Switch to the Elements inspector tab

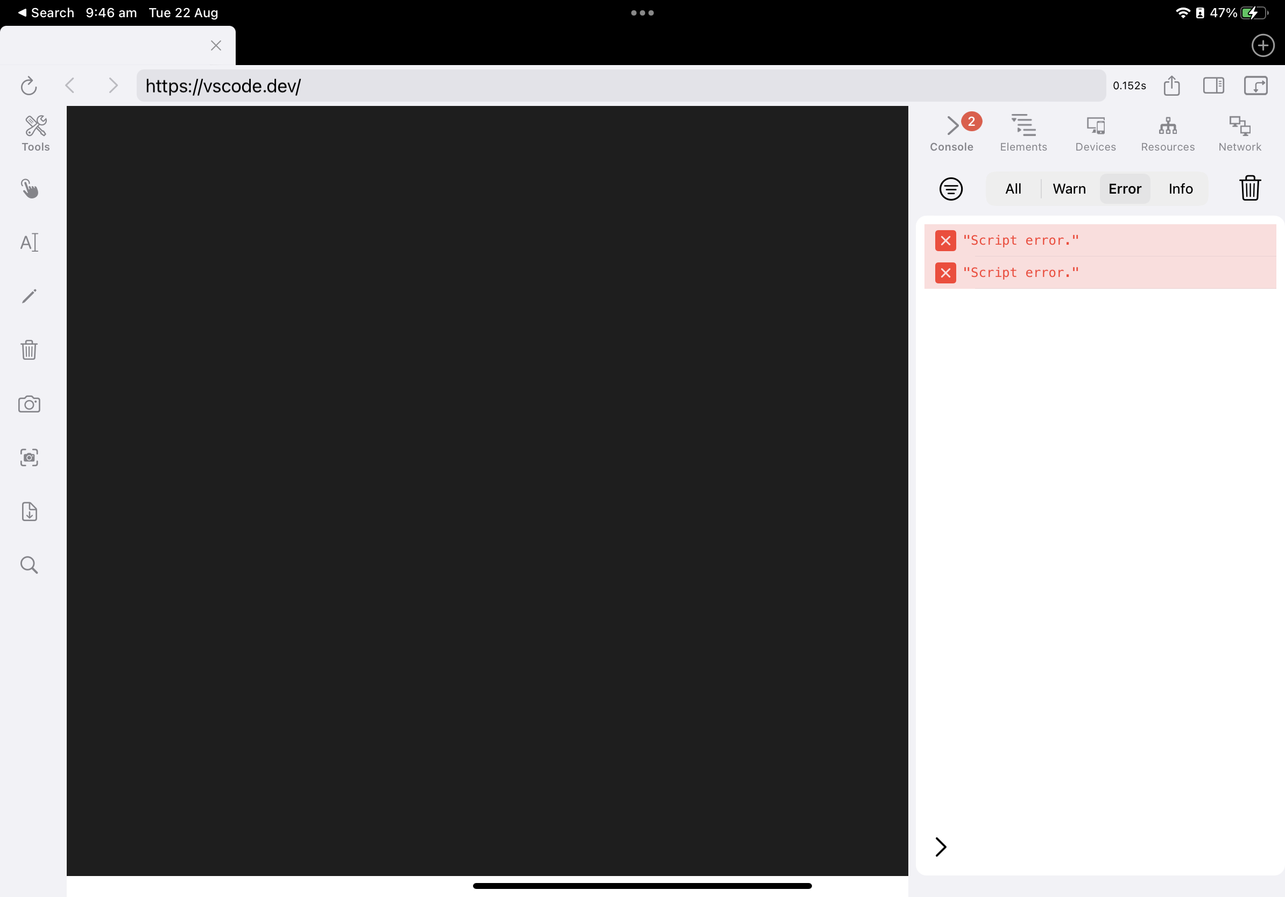(1023, 132)
